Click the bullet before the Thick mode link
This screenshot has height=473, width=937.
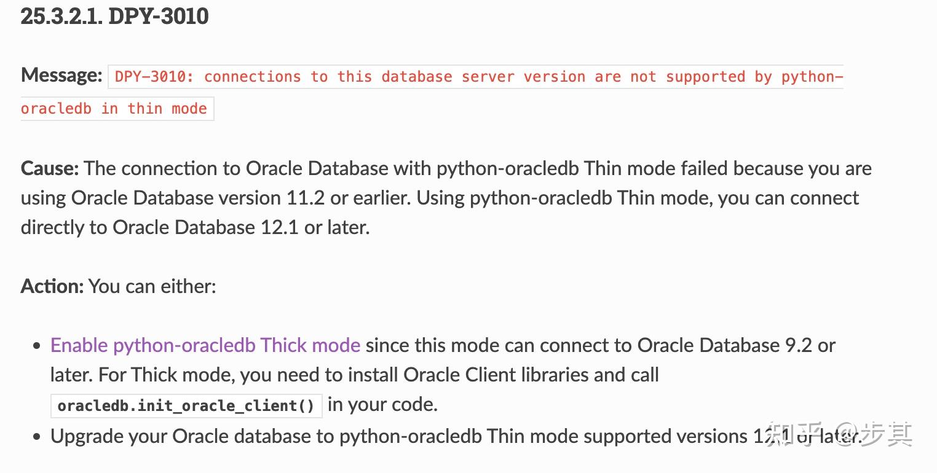37,346
